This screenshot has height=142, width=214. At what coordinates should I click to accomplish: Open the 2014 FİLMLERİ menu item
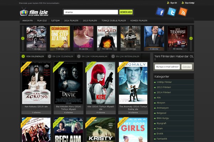click(71, 21)
